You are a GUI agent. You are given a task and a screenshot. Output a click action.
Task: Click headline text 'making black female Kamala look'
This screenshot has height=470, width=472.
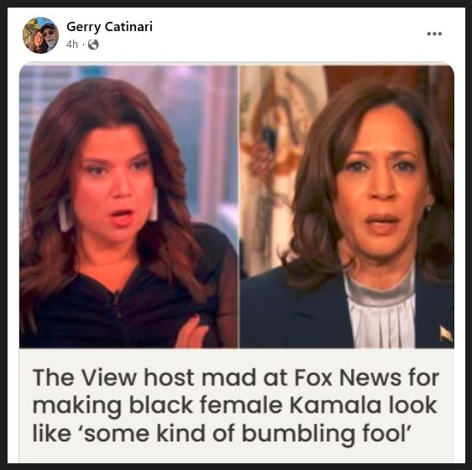pyautogui.click(x=234, y=405)
